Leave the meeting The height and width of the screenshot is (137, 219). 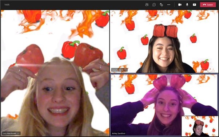point(208,5)
